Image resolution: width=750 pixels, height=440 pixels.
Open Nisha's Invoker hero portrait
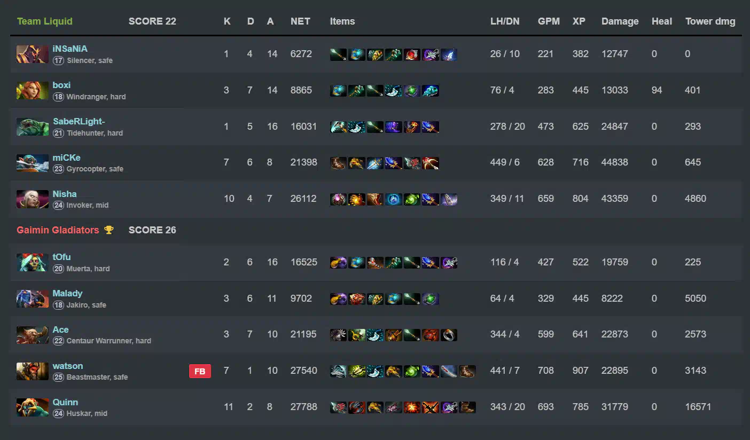33,199
